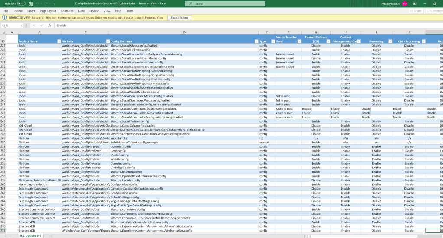The width and height of the screenshot is (443, 238).
Task: Click the Enable Editing button
Action: click(x=179, y=18)
